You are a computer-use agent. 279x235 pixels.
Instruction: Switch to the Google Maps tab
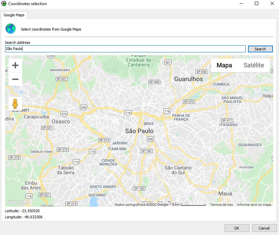coord(14,15)
